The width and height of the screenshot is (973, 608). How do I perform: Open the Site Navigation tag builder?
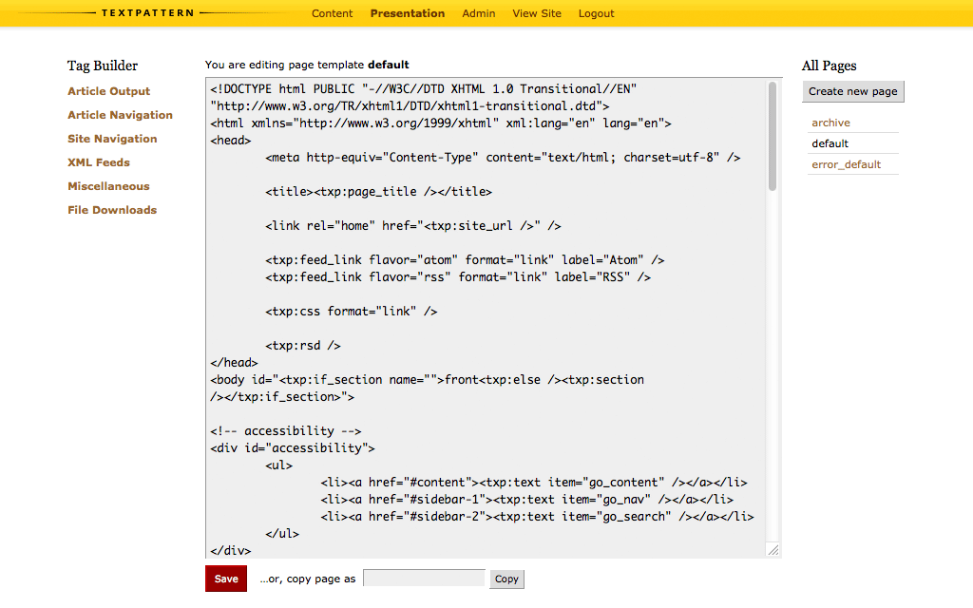(112, 139)
